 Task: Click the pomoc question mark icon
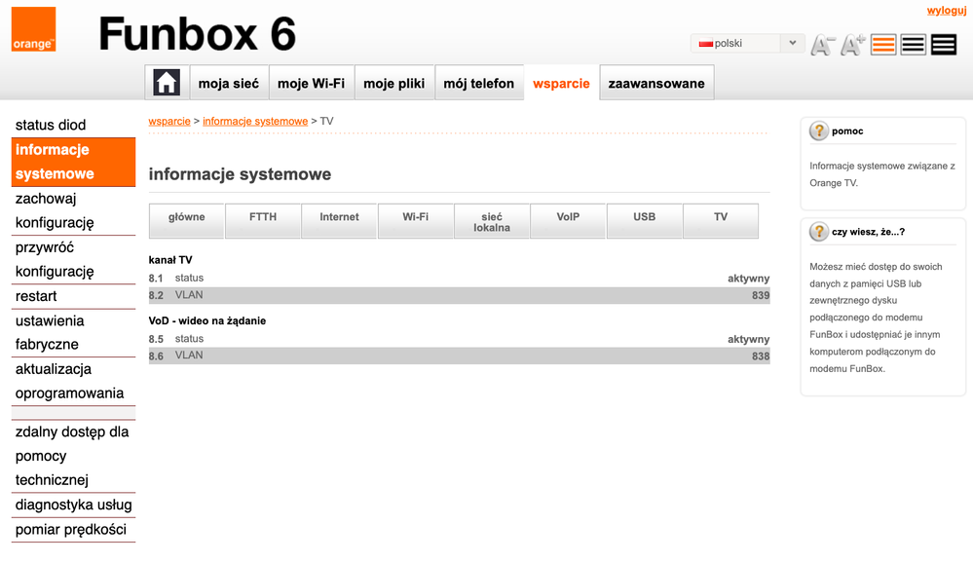pyautogui.click(x=819, y=131)
